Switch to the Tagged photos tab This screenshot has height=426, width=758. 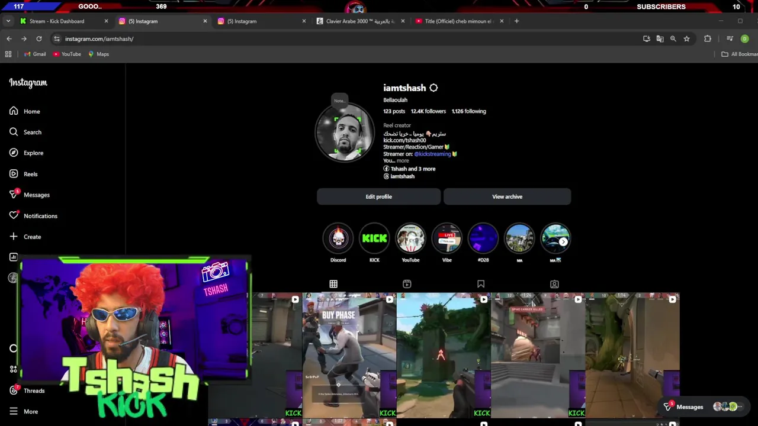click(554, 284)
